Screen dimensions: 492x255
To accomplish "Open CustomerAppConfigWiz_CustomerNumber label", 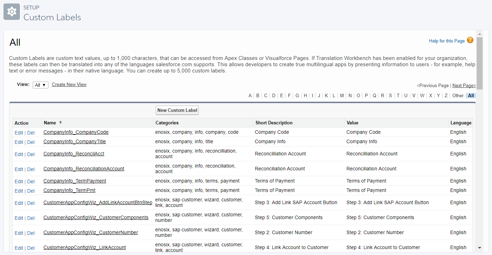I will tap(91, 232).
